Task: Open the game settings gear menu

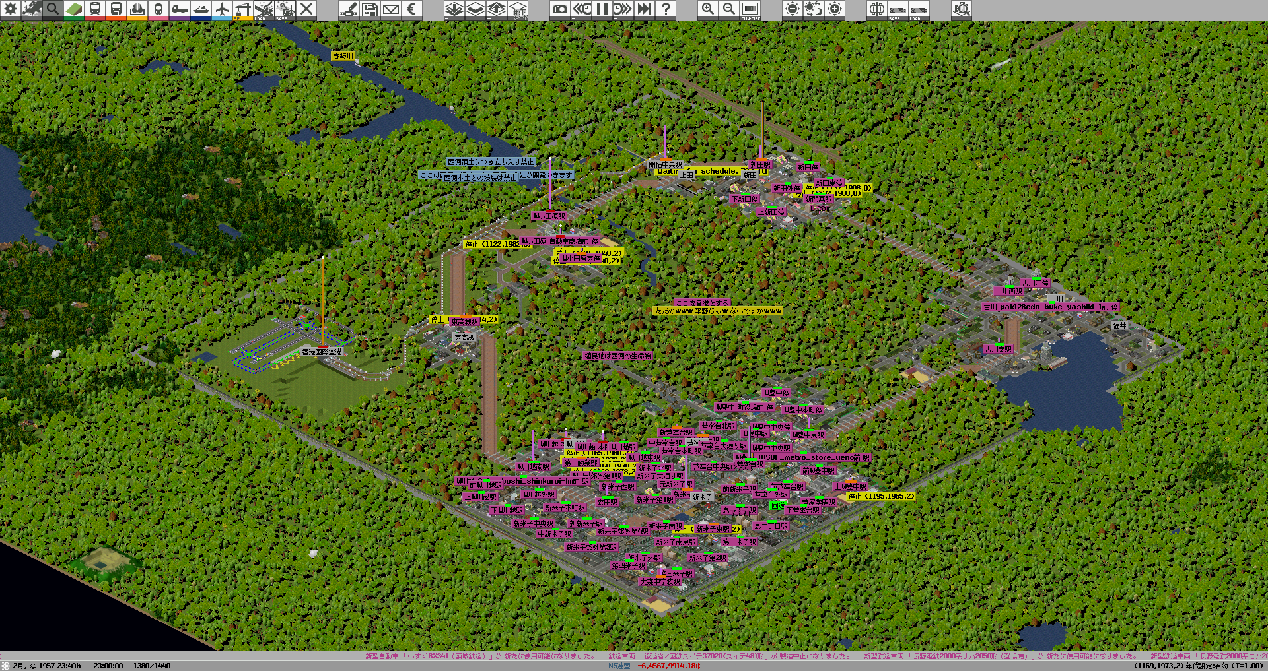Action: [x=11, y=9]
